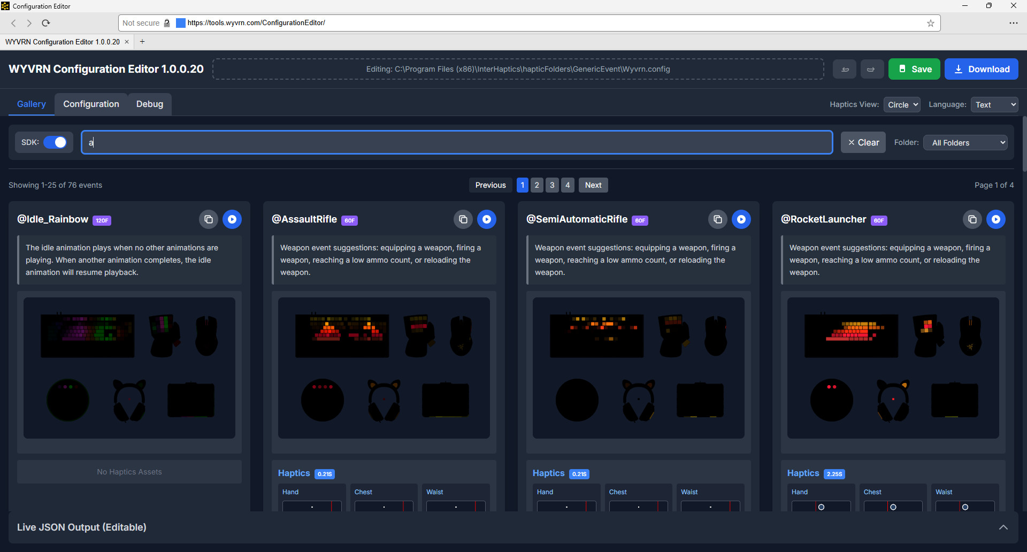Collapse the Live JSON Output panel

(x=1003, y=527)
